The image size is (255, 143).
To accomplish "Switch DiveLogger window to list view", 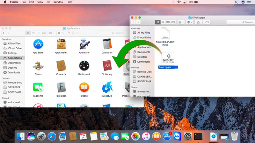I will click(163, 22).
